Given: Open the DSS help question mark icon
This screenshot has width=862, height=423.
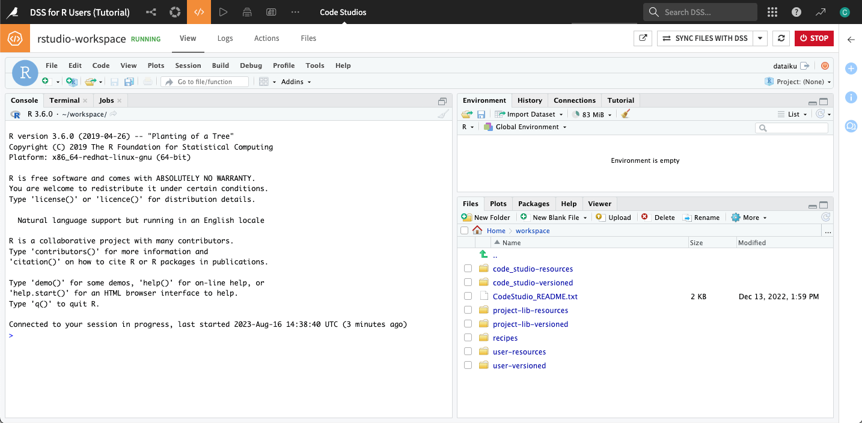Looking at the screenshot, I should point(796,12).
